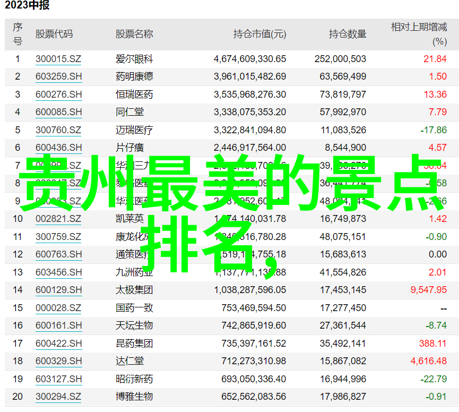
Task: Open stock code link 300759.SZ
Action: coord(58,237)
